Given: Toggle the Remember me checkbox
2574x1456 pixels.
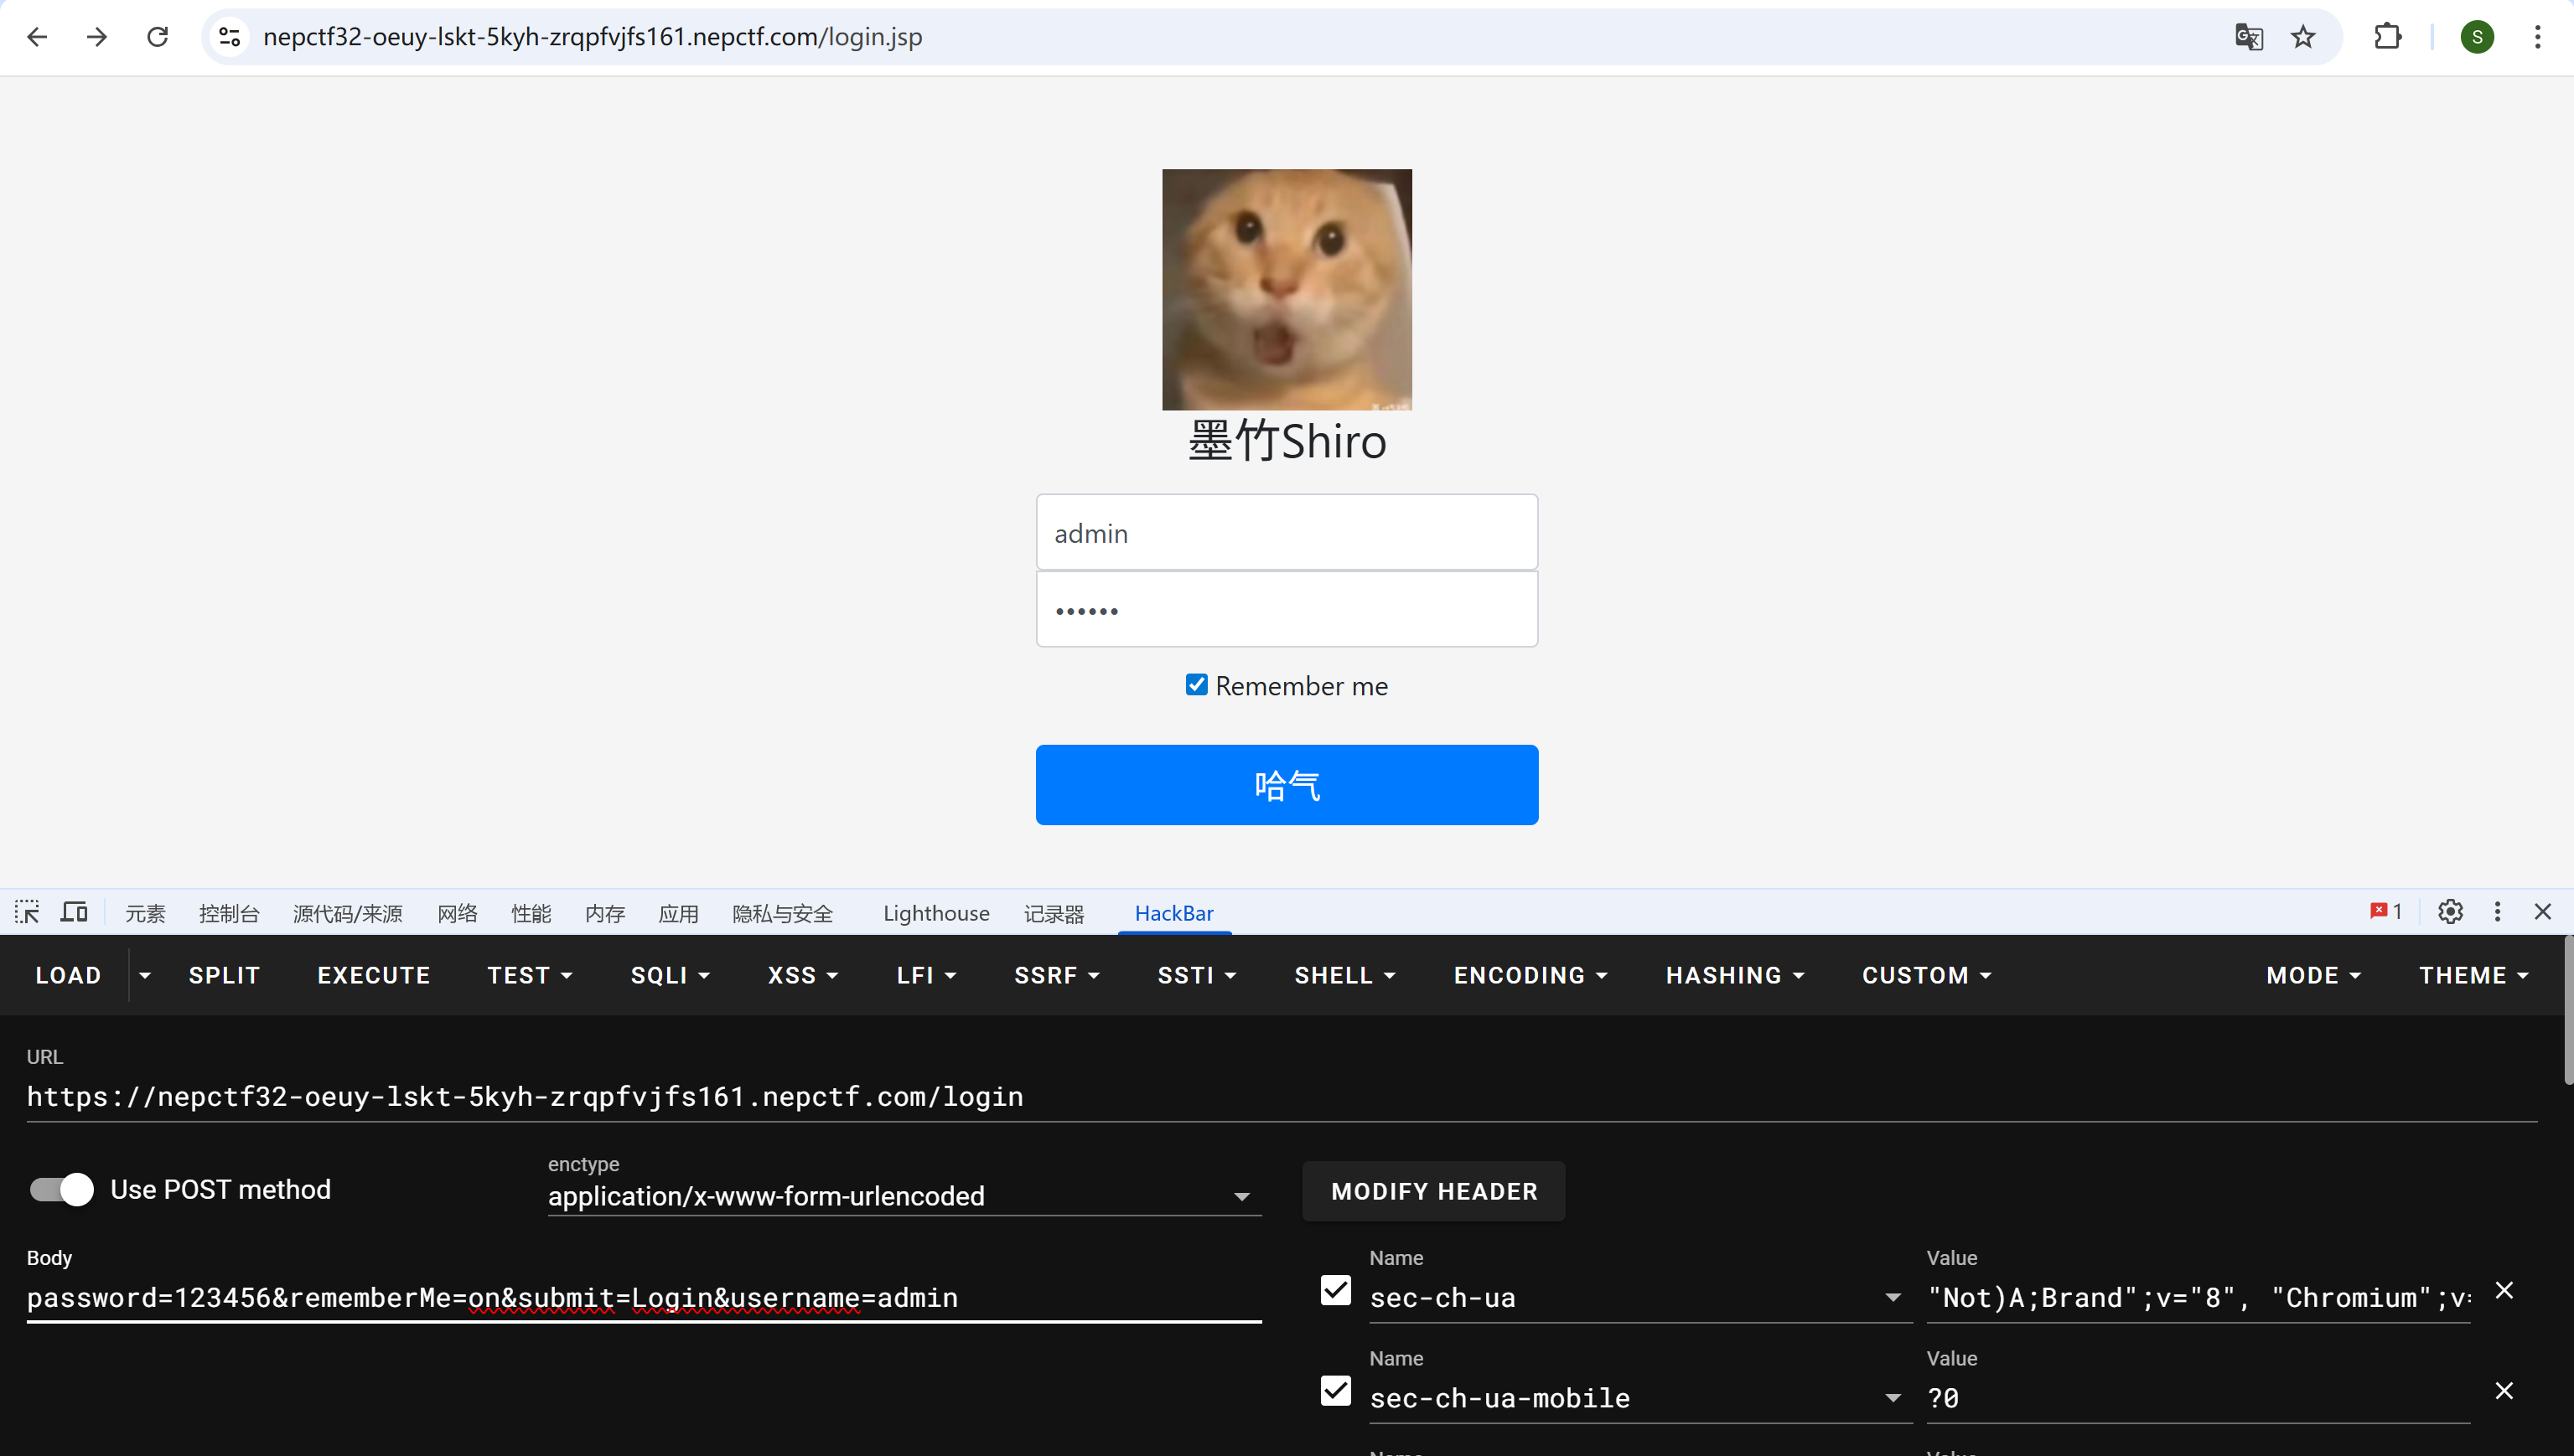Looking at the screenshot, I should click(x=1196, y=685).
